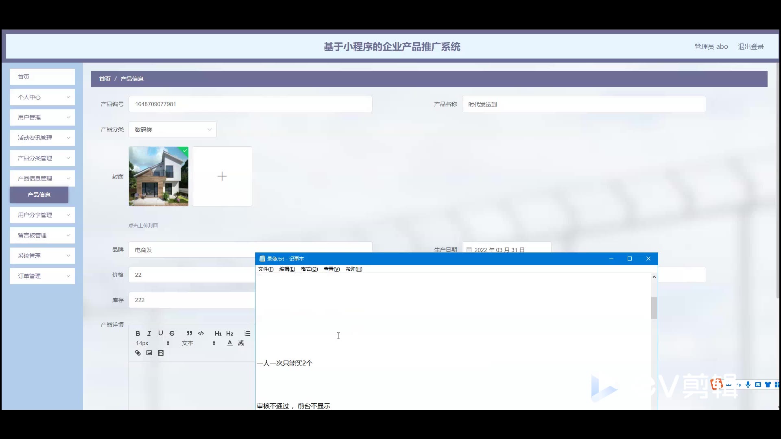Open the 数码类 product category dropdown
Image resolution: width=781 pixels, height=439 pixels.
(172, 130)
